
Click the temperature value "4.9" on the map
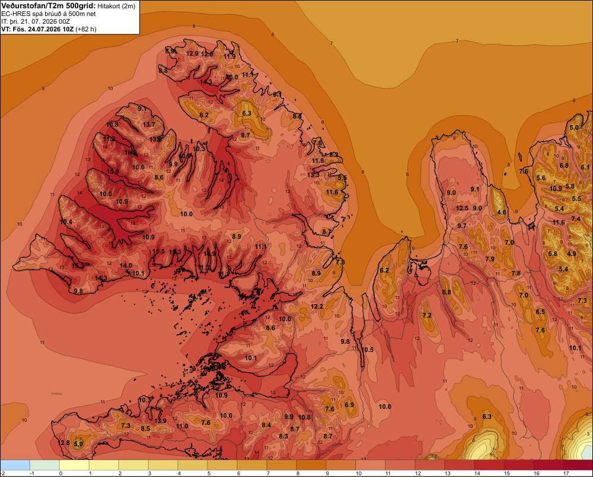coord(572,254)
